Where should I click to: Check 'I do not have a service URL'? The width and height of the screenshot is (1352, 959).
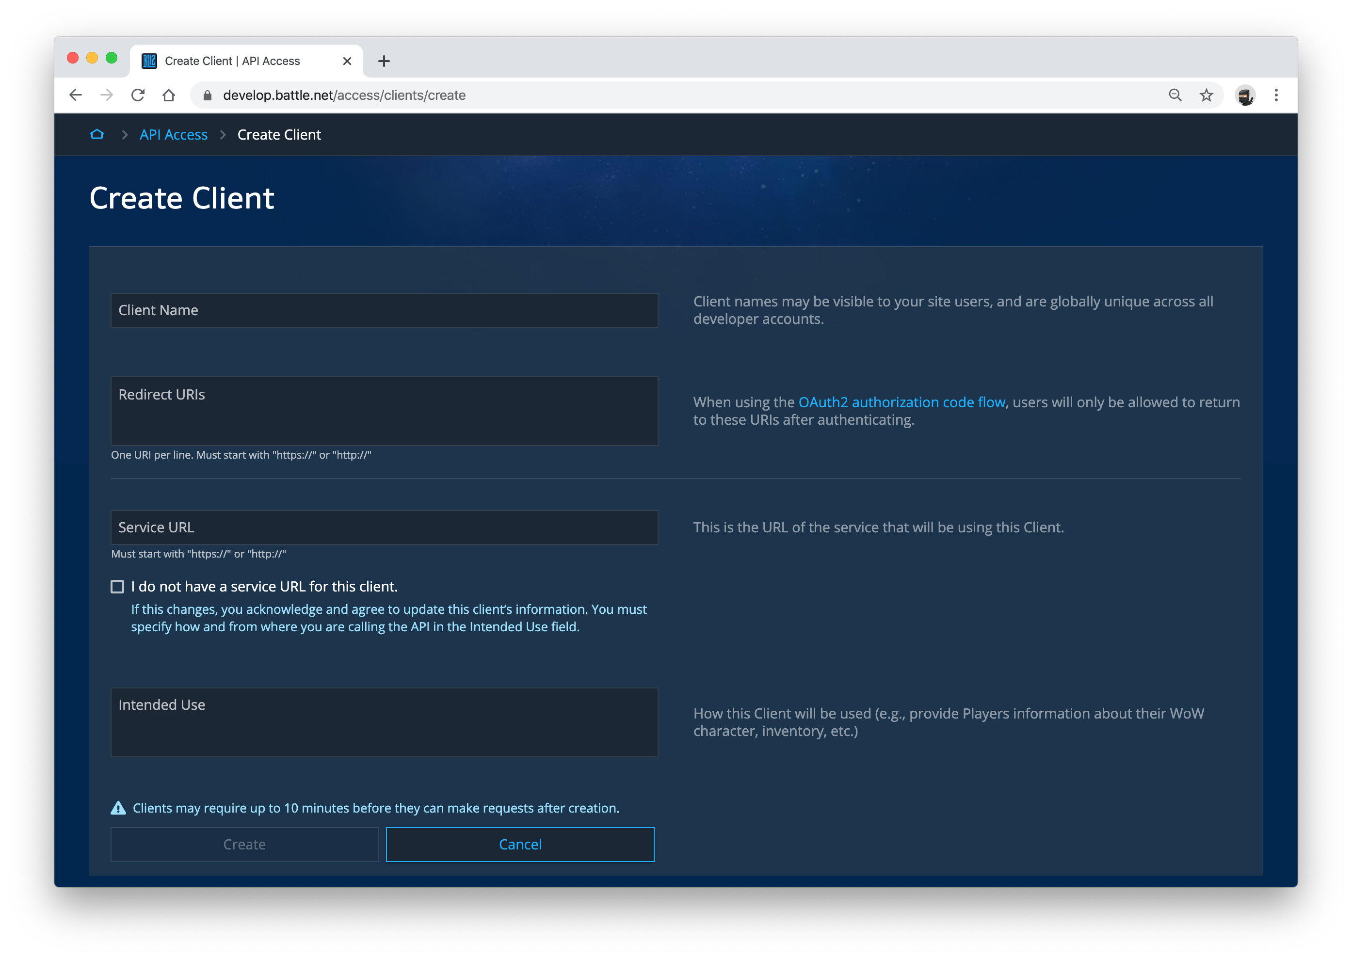(117, 586)
